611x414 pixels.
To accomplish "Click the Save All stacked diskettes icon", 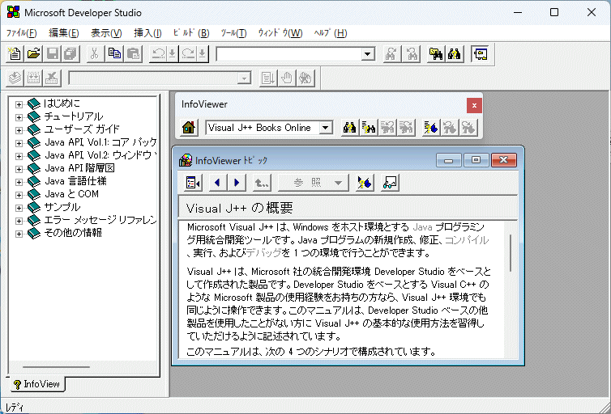I will pyautogui.click(x=71, y=53).
